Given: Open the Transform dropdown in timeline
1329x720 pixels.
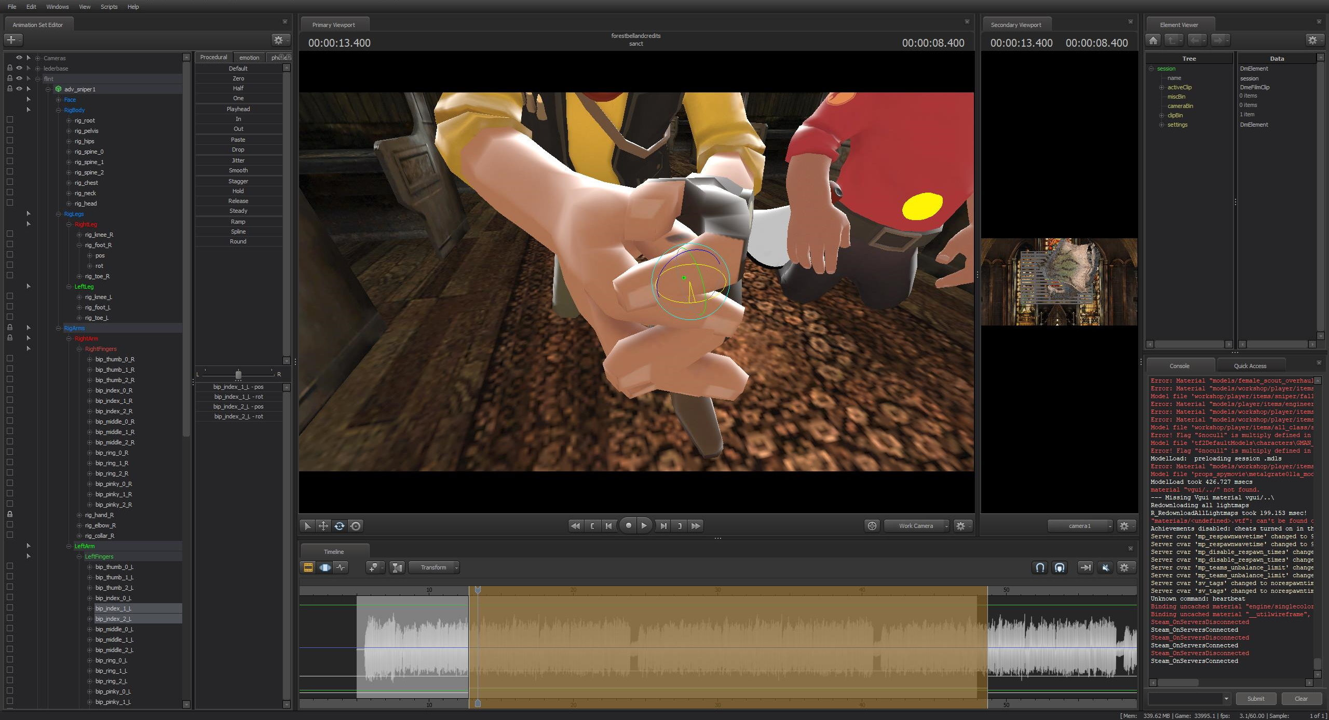Looking at the screenshot, I should click(434, 567).
